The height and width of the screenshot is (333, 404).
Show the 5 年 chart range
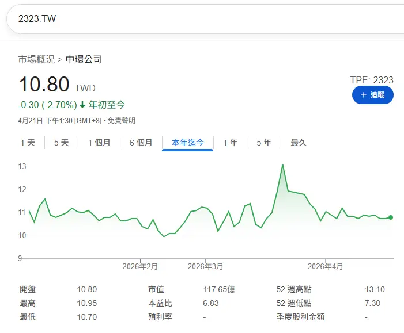pyautogui.click(x=264, y=143)
